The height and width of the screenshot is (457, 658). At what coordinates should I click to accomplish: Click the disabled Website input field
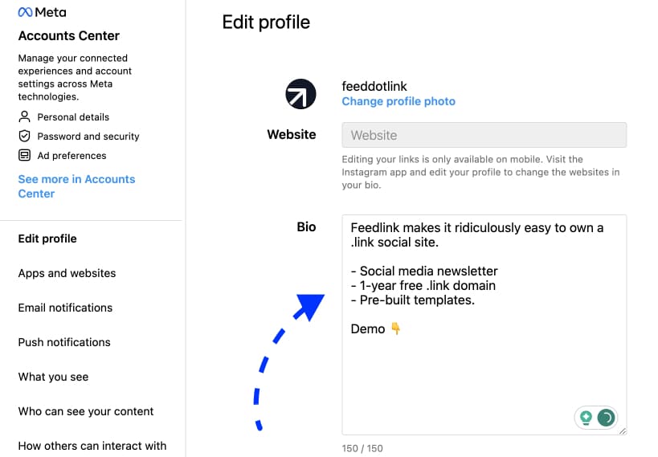[484, 135]
